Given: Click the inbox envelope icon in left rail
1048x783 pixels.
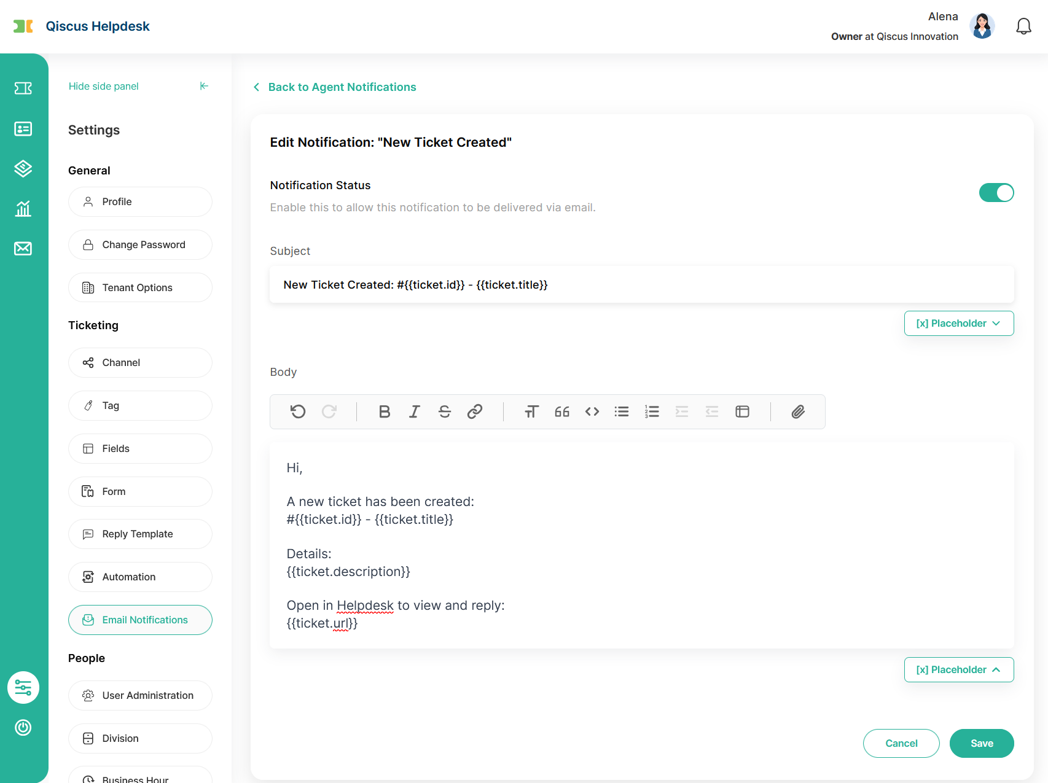Looking at the screenshot, I should pyautogui.click(x=23, y=248).
